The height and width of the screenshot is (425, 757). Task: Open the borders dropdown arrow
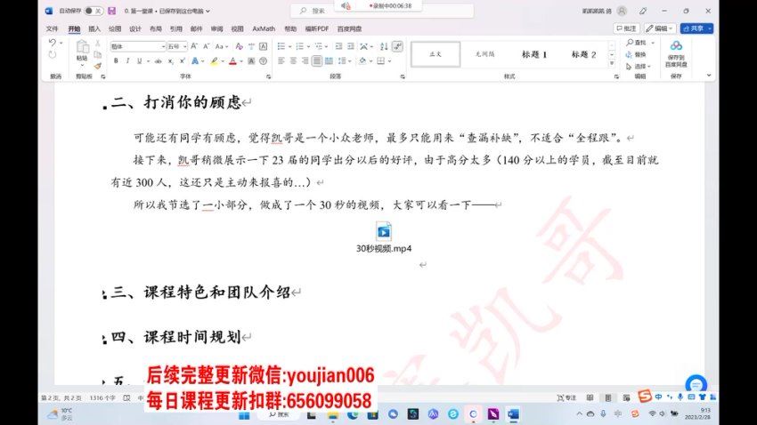pyautogui.click(x=389, y=61)
